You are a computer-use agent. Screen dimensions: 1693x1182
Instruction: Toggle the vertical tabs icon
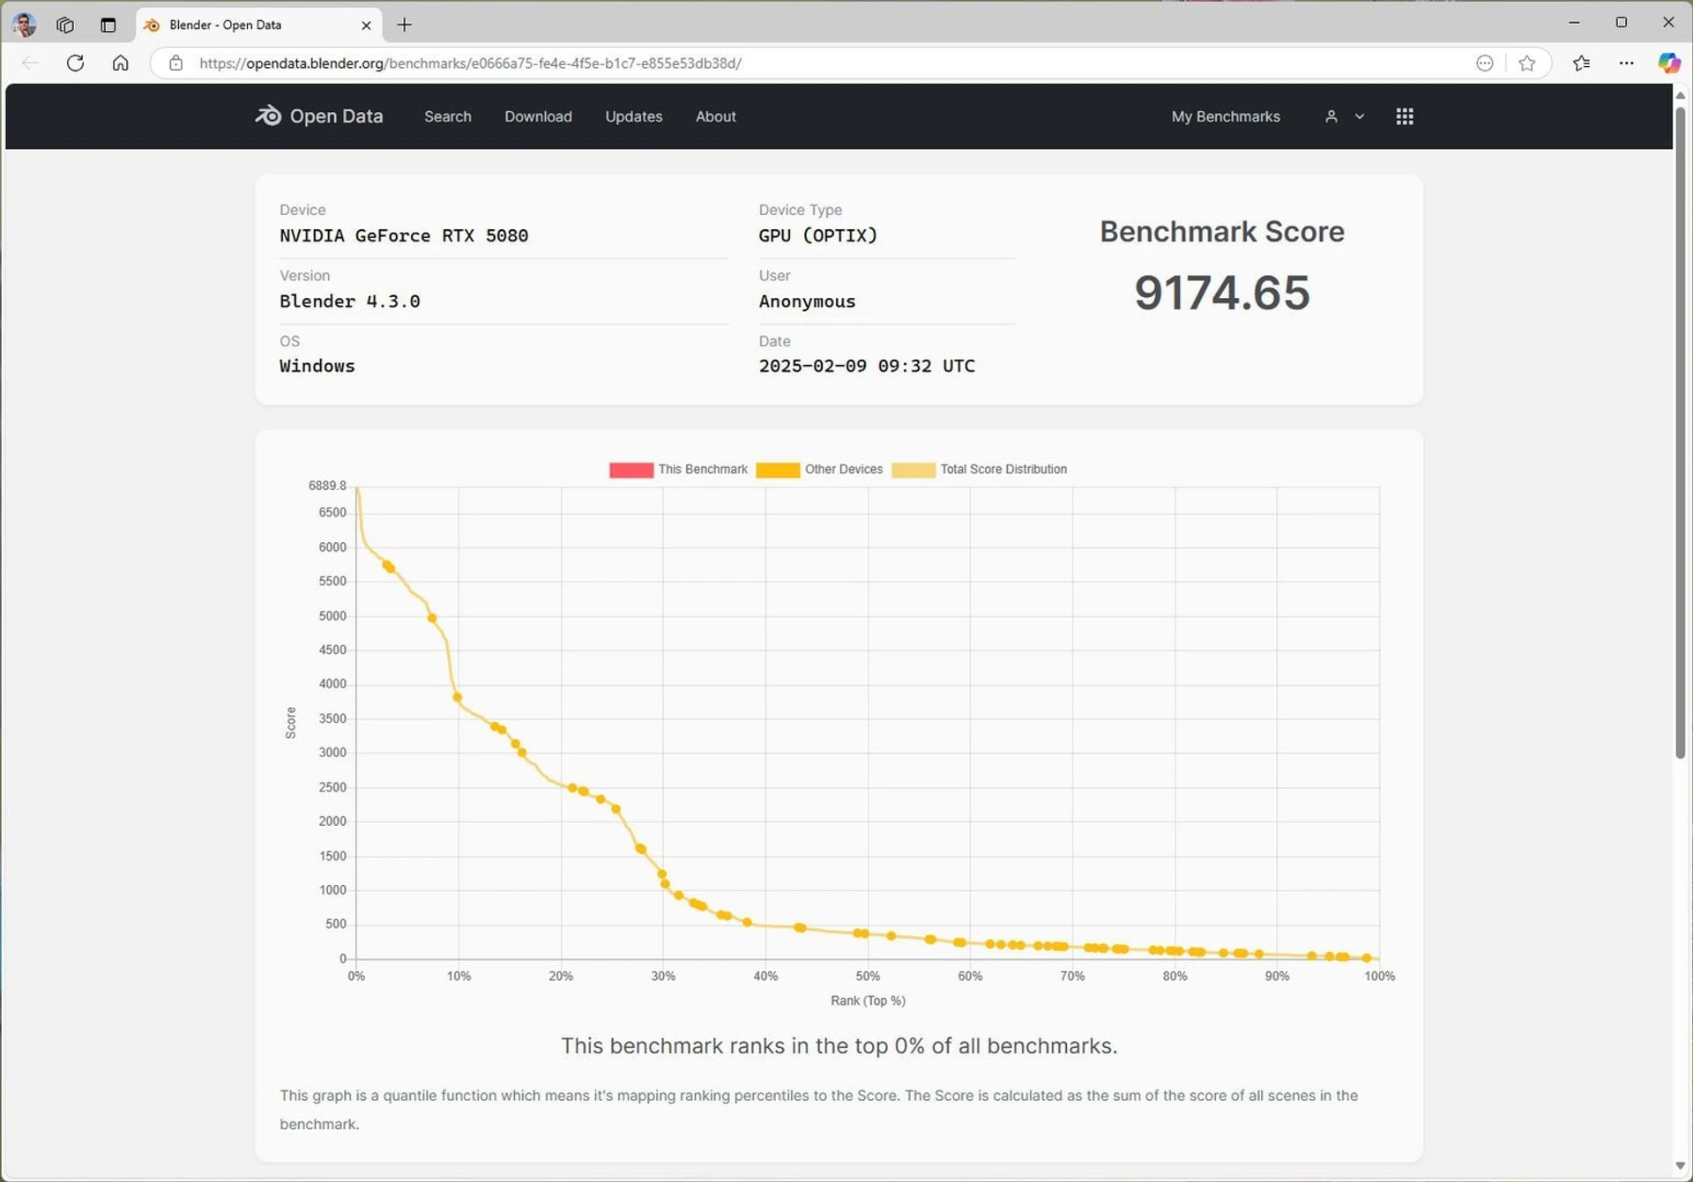click(108, 25)
